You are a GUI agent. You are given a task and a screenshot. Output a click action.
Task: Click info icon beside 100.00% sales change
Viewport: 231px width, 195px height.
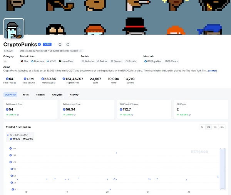(x=189, y=115)
